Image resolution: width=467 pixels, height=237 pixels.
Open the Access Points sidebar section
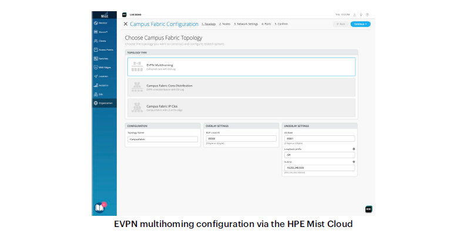coord(104,50)
